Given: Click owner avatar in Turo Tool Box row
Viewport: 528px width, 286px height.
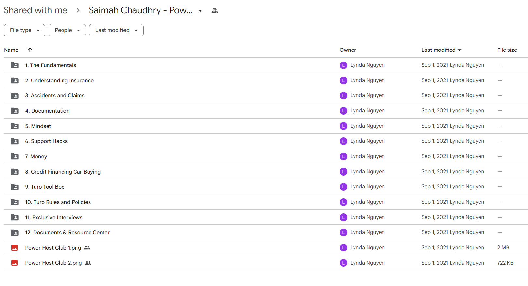Looking at the screenshot, I should (x=343, y=187).
